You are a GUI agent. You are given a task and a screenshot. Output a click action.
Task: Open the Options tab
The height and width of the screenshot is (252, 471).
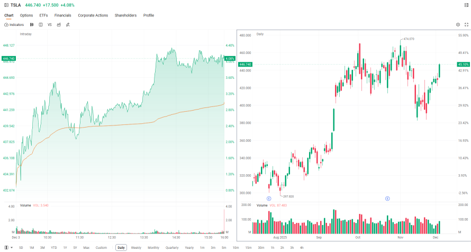pyautogui.click(x=26, y=15)
